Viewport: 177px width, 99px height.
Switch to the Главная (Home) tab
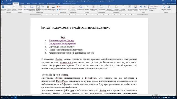click(x=9, y=4)
